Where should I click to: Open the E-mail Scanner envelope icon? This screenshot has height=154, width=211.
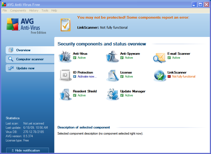(160, 57)
